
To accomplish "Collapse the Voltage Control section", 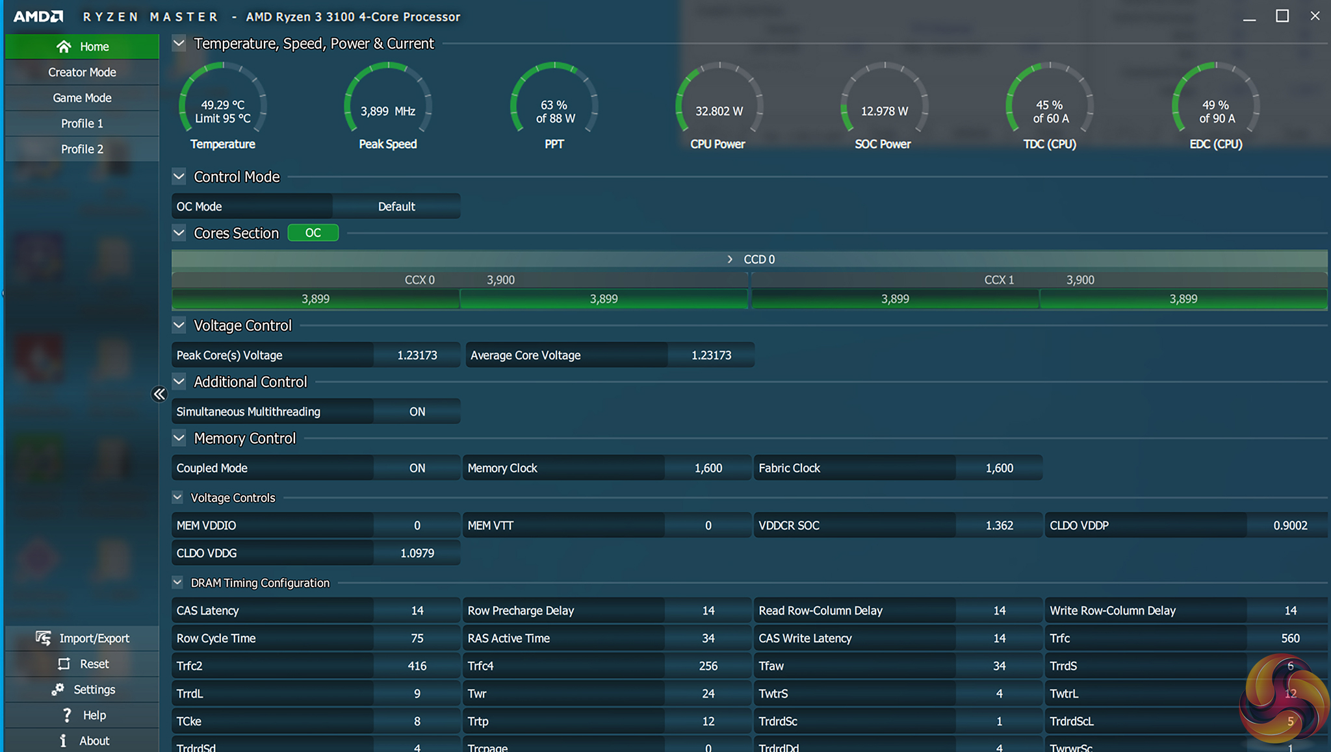I will (x=179, y=325).
